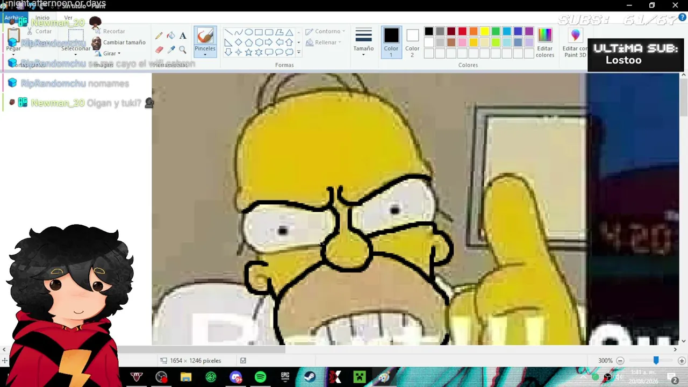Choose the Rounded rectangular callout shape
The height and width of the screenshot is (387, 688).
point(269,52)
